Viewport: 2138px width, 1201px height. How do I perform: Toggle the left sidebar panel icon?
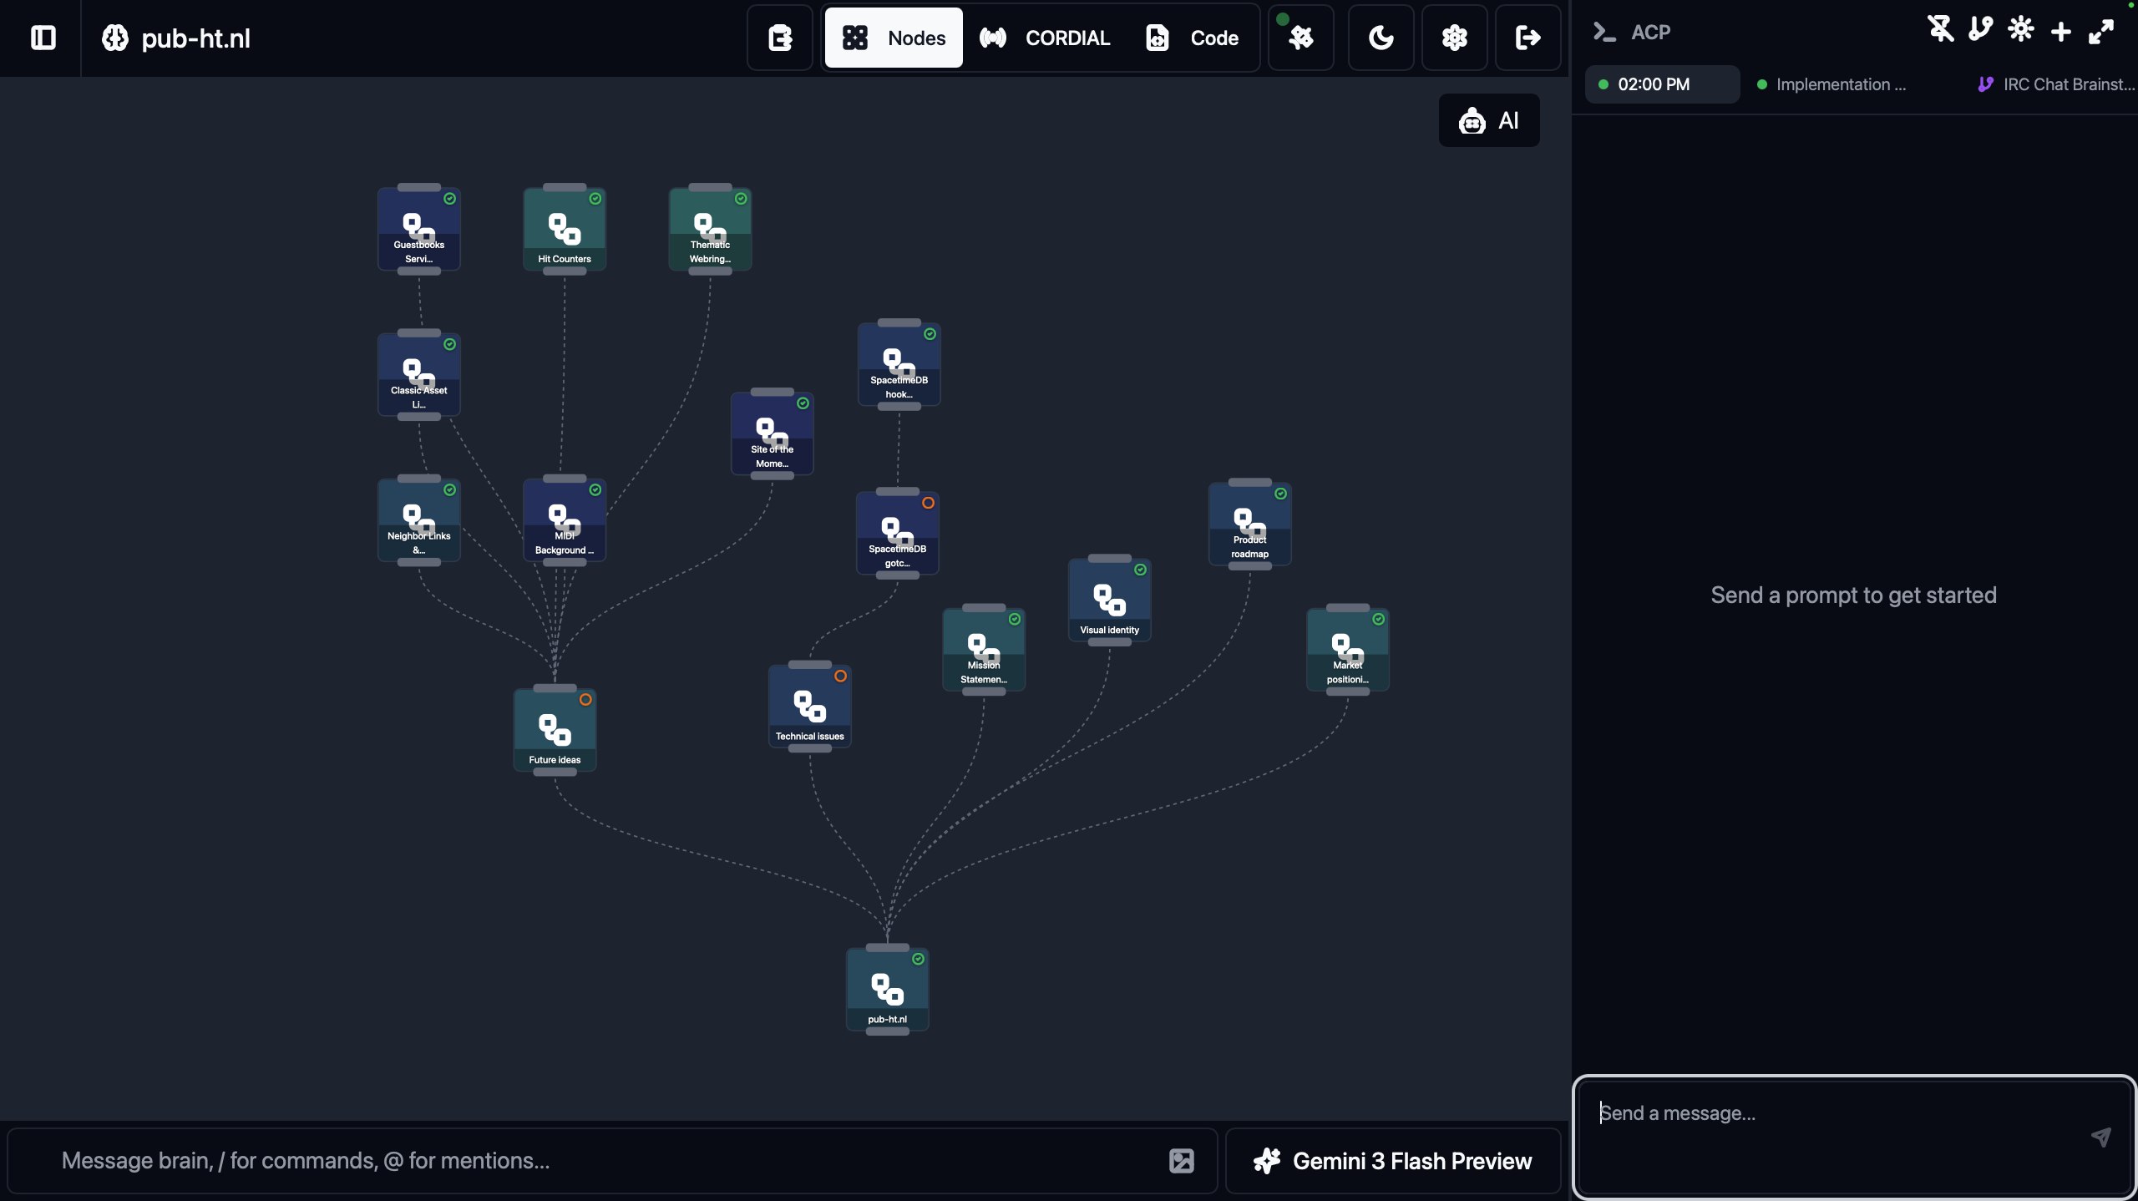43,38
